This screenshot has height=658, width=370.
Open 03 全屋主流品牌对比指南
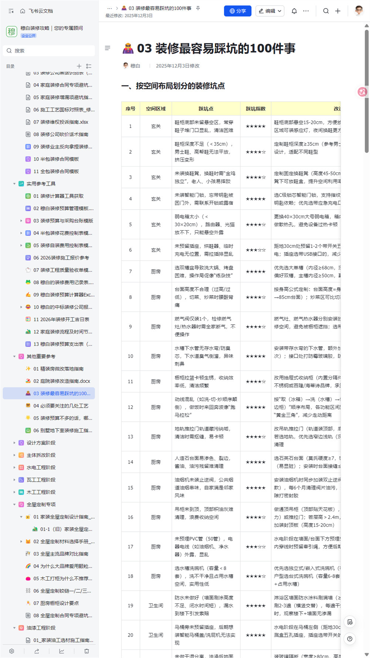click(x=61, y=554)
